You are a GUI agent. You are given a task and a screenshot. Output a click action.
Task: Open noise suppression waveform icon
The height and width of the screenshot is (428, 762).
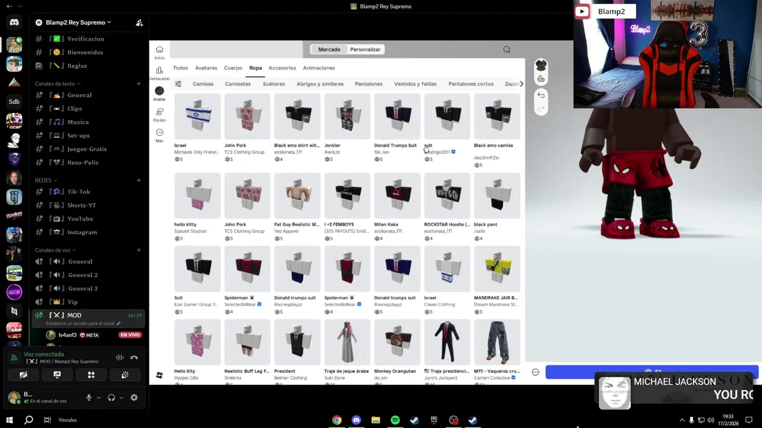click(x=120, y=357)
